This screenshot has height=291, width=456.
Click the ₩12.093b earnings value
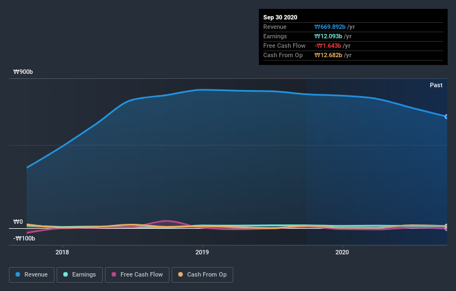pos(328,36)
